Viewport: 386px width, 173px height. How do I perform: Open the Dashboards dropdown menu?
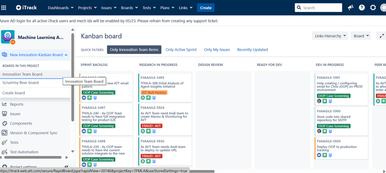61,8
